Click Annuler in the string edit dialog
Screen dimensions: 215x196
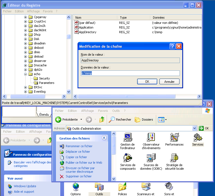point(169,82)
